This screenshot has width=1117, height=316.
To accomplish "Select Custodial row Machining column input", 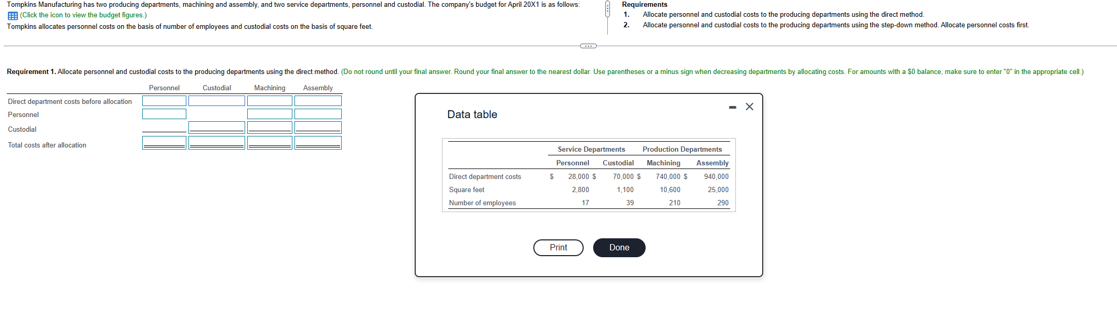I will [270, 128].
